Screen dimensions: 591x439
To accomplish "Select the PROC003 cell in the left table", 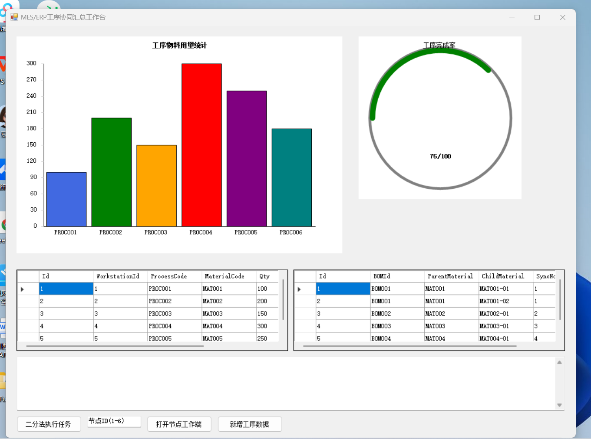I will click(x=175, y=314).
